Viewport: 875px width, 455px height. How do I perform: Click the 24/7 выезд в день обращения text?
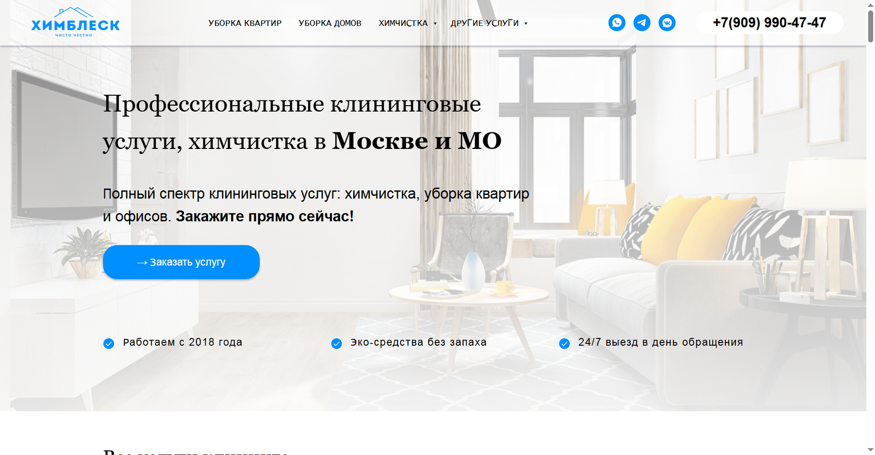[660, 342]
